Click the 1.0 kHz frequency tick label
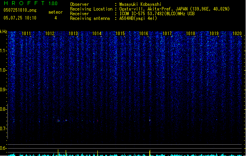 (3, 70)
